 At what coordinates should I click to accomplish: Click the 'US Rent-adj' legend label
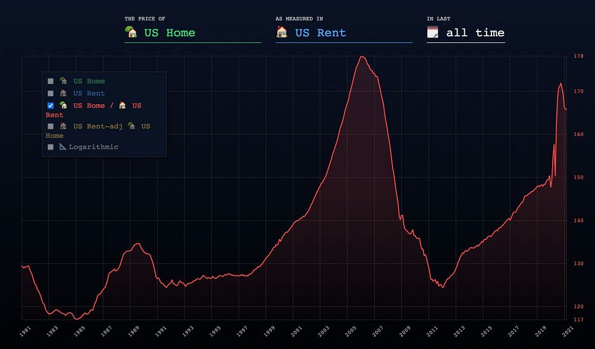click(x=98, y=126)
